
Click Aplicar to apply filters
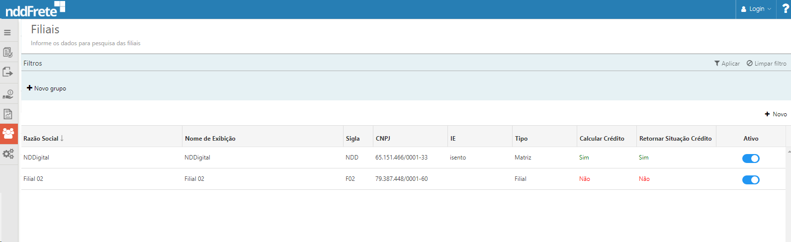[x=727, y=64]
